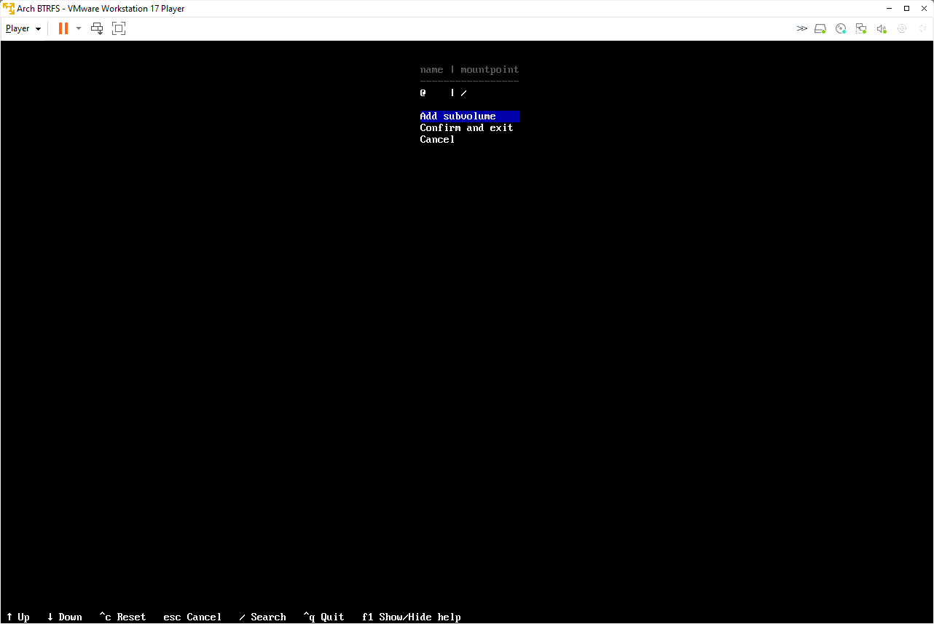Screen dimensions: 934x624
Task: Open the Player menu
Action: pyautogui.click(x=23, y=28)
